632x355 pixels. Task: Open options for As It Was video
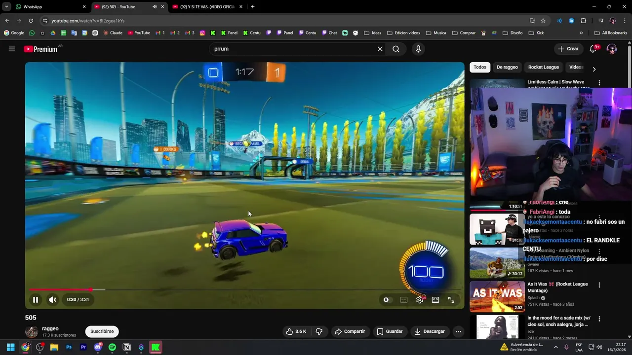coord(599,285)
